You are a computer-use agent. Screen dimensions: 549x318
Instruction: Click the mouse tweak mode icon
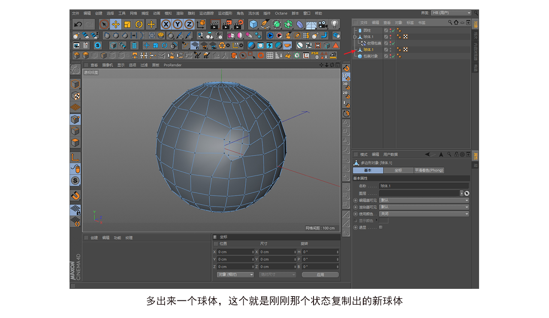75,169
